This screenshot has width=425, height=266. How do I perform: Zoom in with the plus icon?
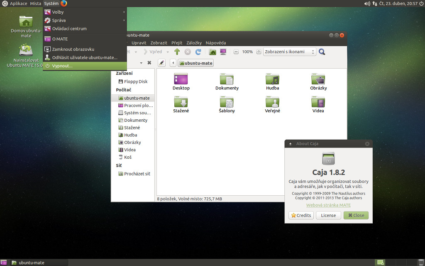tap(259, 52)
